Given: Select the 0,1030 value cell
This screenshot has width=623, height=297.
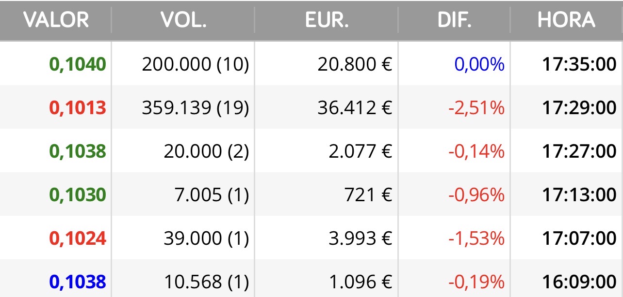Looking at the screenshot, I should 78,195.
